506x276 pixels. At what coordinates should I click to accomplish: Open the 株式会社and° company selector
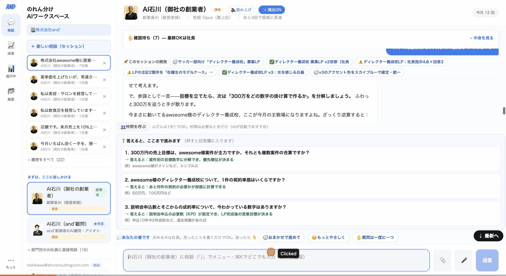click(69, 30)
